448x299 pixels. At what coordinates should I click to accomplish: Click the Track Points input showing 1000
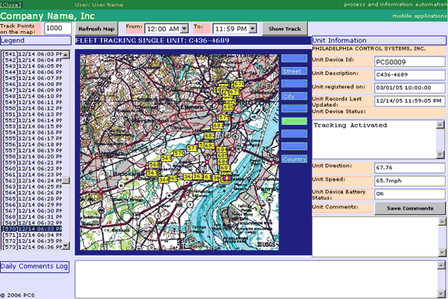58,28
